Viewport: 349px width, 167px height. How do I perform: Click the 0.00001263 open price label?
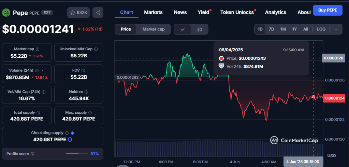[127, 77]
